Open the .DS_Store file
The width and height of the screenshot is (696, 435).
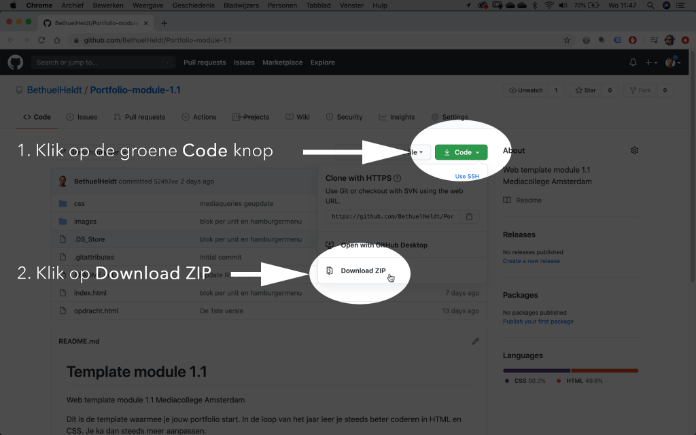point(89,239)
